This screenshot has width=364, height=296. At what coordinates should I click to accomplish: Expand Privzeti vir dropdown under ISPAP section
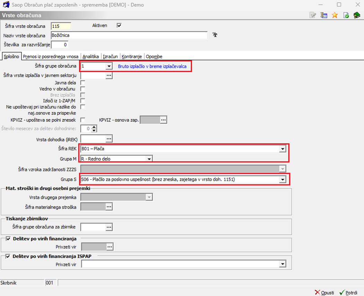tap(283, 264)
